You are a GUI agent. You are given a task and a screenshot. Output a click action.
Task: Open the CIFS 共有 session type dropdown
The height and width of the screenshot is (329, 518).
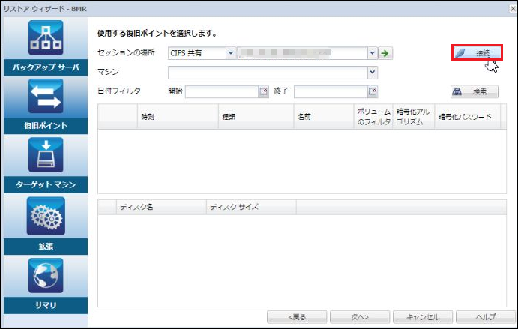[231, 53]
